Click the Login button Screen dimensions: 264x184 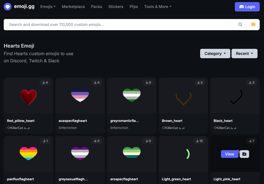coord(247,7)
